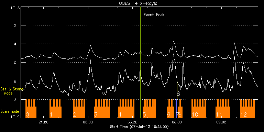264x132 pixels.
Task: Select orange scan block labeled 4
Action: pos(126,109)
